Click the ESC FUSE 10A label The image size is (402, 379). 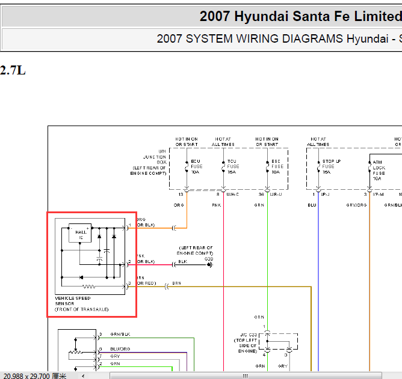pyautogui.click(x=277, y=166)
